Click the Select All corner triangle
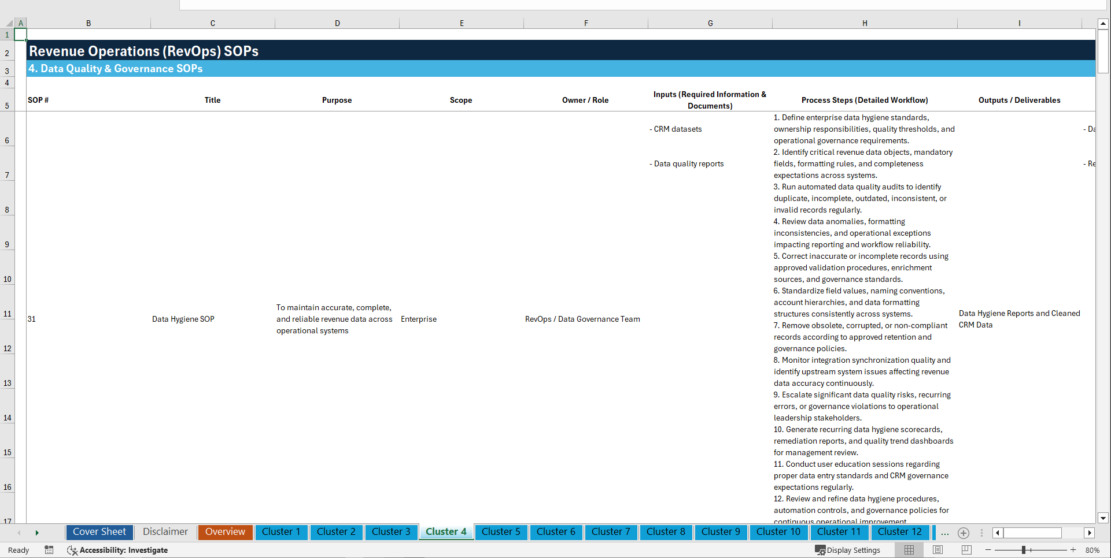The image size is (1111, 558). [9, 23]
